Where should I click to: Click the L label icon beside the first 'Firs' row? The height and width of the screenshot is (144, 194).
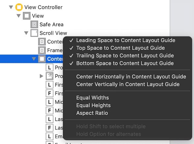coord(50,85)
